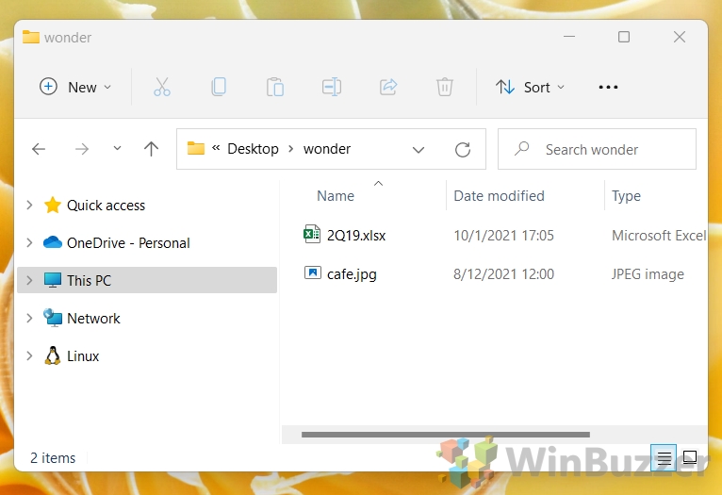Expand the OneDrive - Personal node
Image resolution: width=722 pixels, height=495 pixels.
point(29,242)
